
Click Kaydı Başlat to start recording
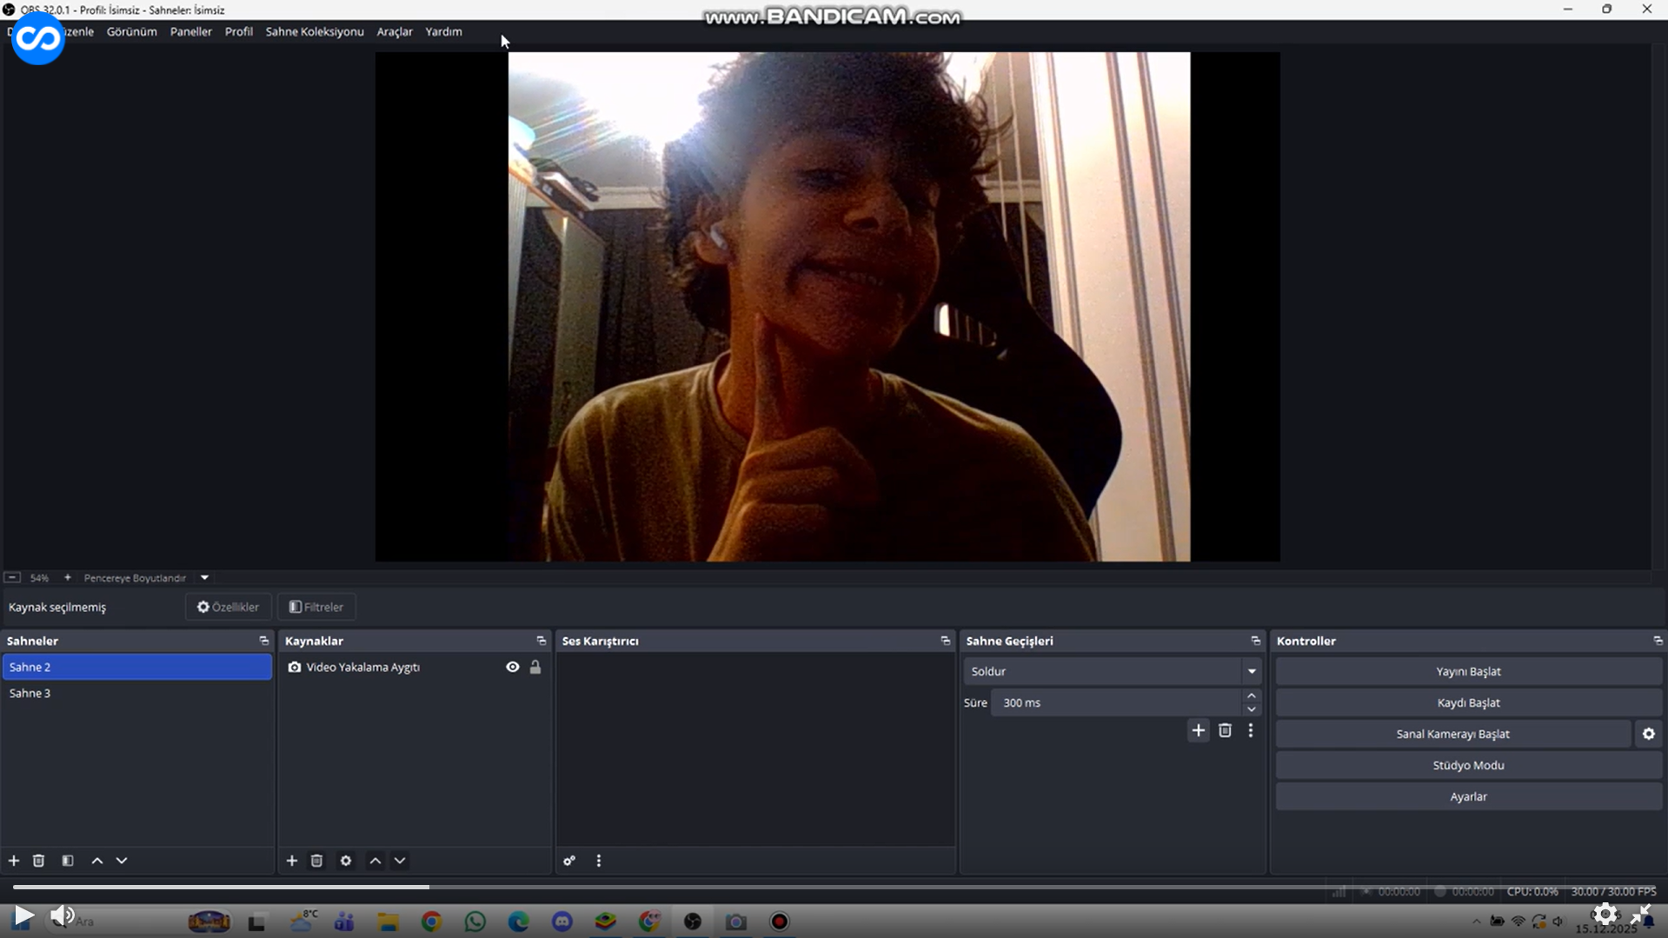tap(1467, 703)
